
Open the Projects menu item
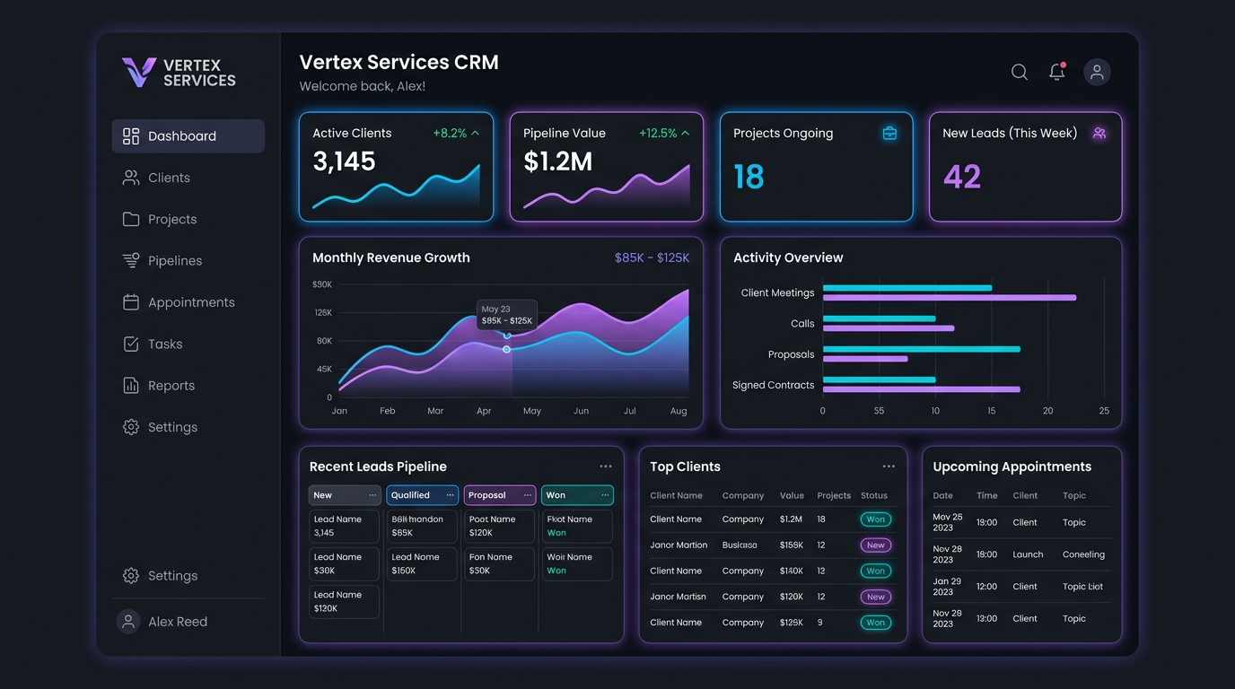click(x=188, y=219)
